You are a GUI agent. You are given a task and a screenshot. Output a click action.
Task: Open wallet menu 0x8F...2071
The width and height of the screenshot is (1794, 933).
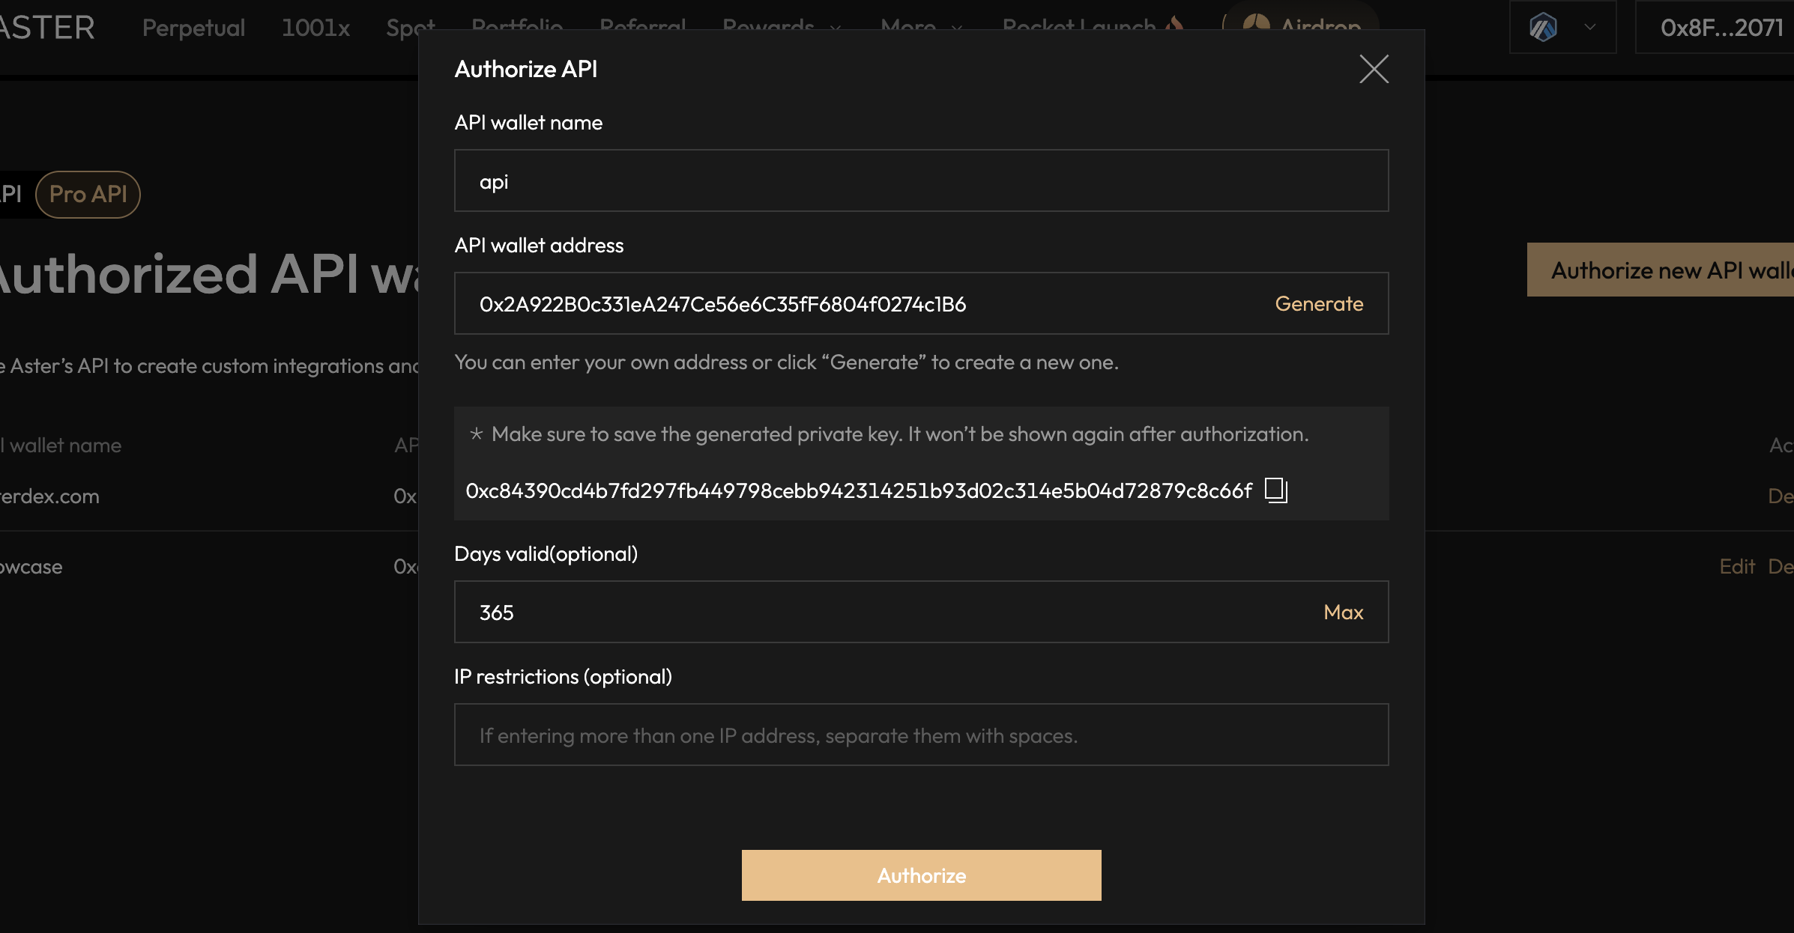(1721, 28)
